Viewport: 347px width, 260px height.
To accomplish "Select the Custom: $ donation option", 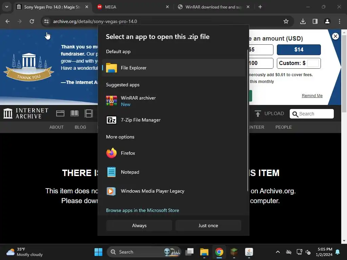I will click(x=299, y=63).
